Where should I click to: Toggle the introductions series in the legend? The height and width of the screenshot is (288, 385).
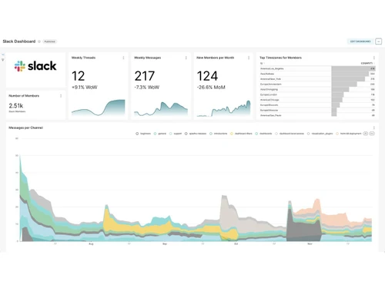click(219, 134)
